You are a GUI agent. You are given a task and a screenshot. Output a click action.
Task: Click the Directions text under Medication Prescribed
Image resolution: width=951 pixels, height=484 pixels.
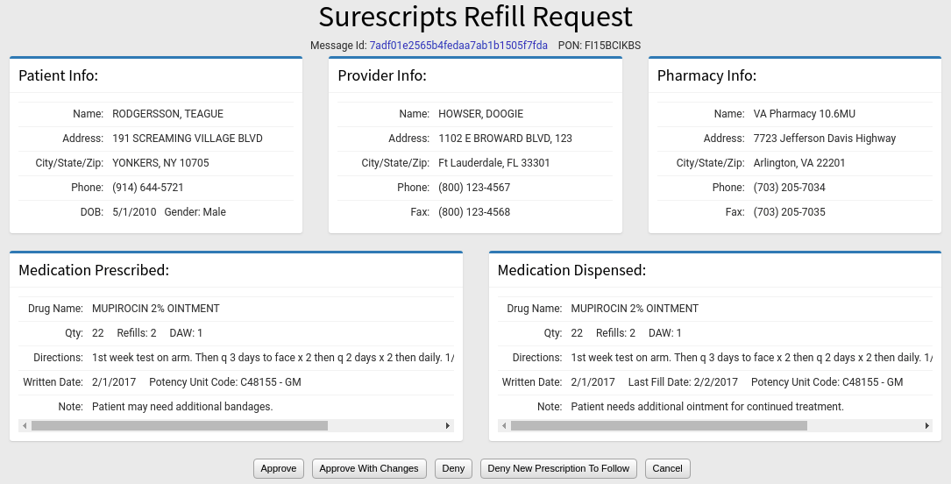[273, 358]
